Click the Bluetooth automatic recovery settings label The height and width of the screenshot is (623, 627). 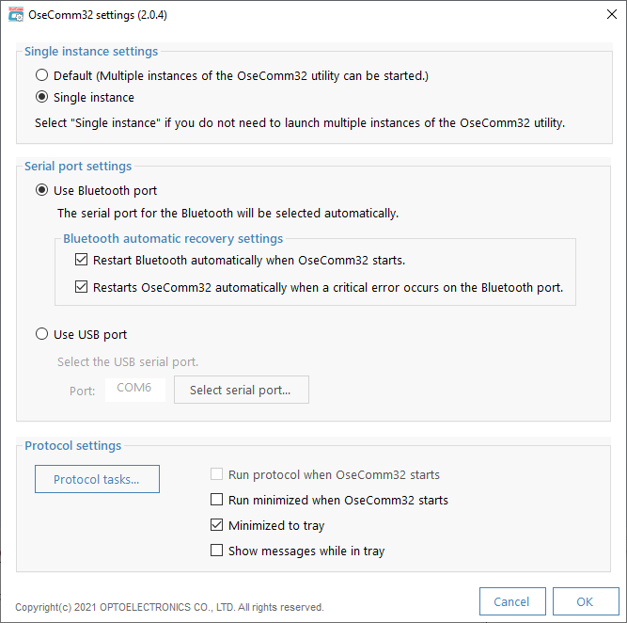click(173, 239)
